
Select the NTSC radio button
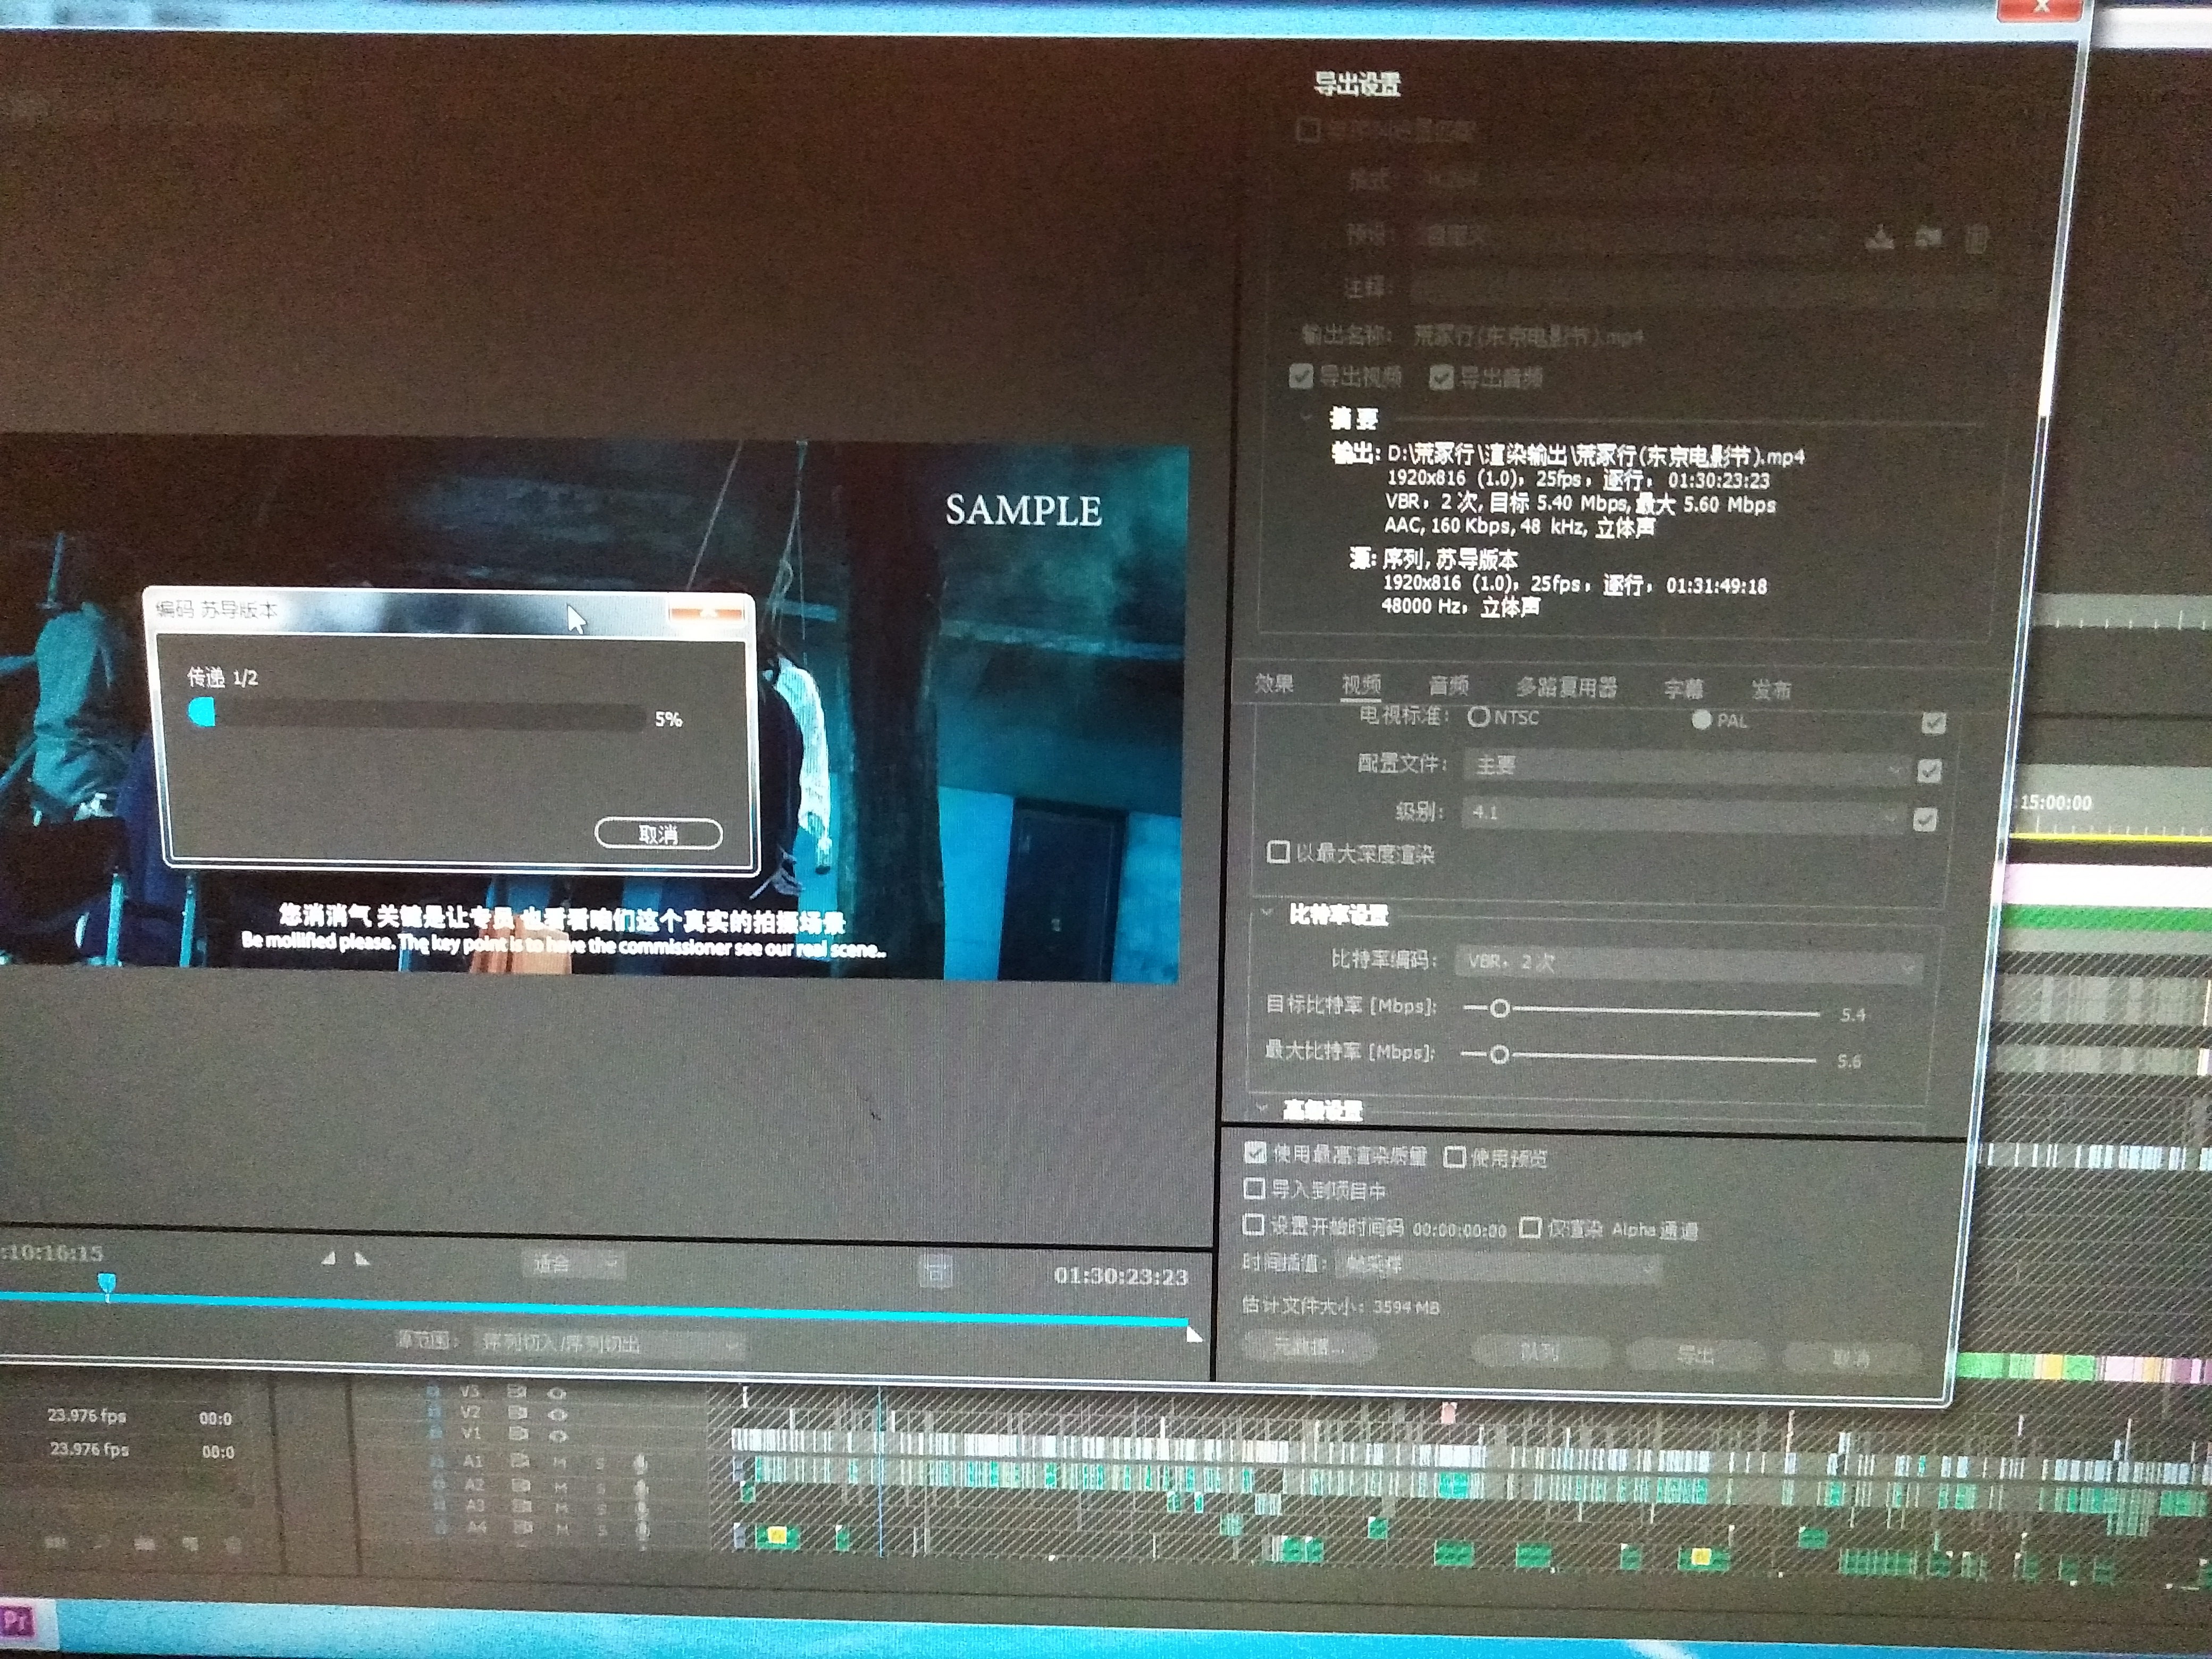[x=1478, y=716]
